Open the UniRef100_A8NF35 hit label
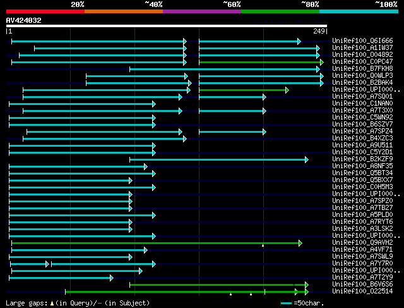 point(362,166)
